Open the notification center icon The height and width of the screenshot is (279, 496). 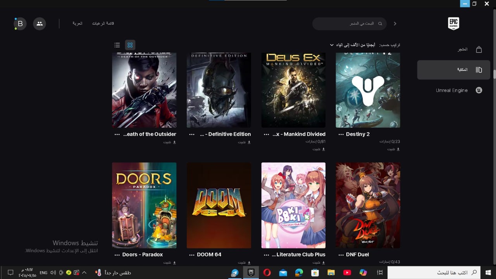click(10, 272)
